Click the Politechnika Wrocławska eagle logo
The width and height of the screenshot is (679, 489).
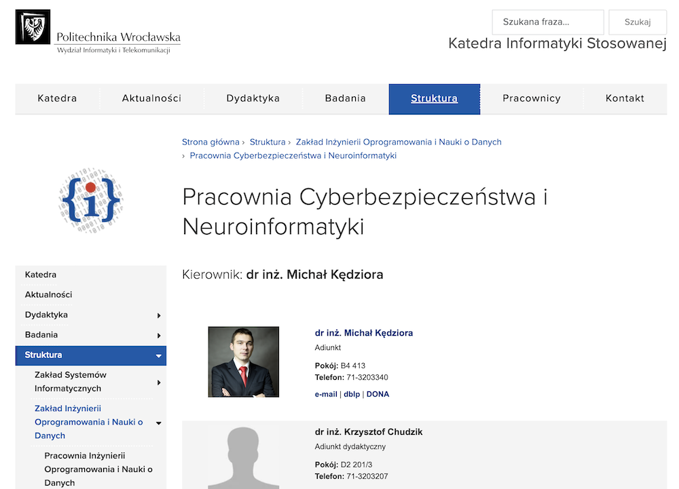(x=33, y=27)
